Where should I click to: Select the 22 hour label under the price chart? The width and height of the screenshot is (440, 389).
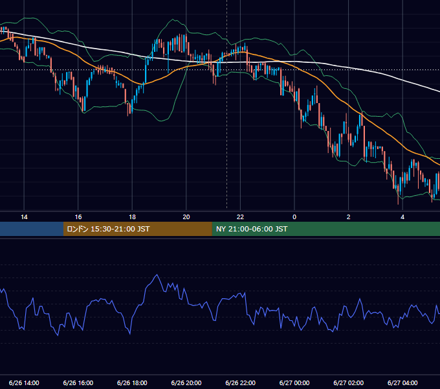point(240,217)
